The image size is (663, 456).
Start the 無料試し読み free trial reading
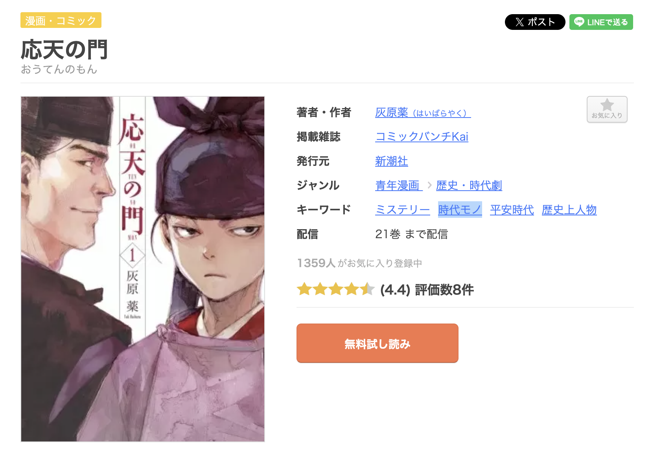377,343
